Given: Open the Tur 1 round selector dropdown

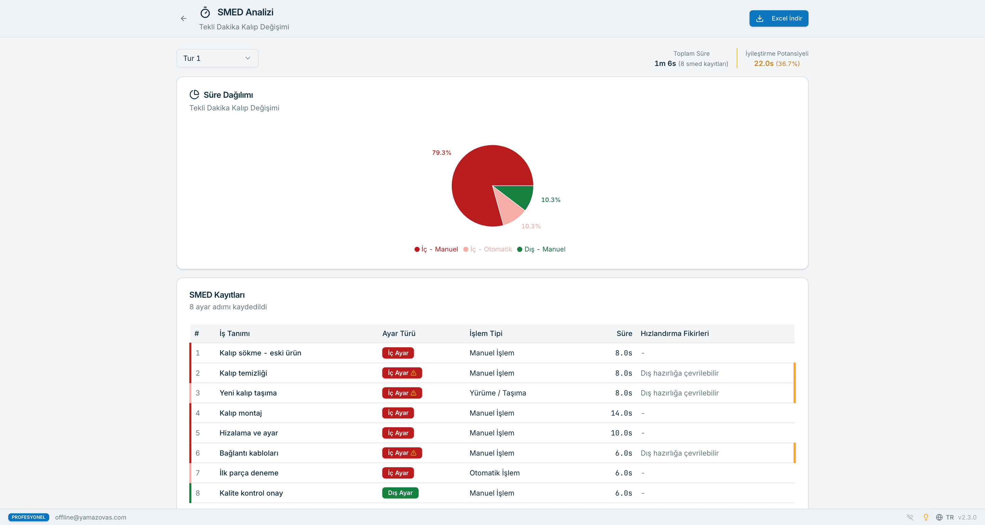Looking at the screenshot, I should 217,58.
